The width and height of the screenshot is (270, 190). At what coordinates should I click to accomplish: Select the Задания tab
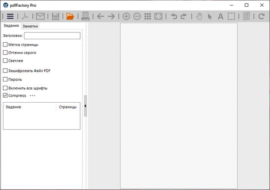pos(11,26)
